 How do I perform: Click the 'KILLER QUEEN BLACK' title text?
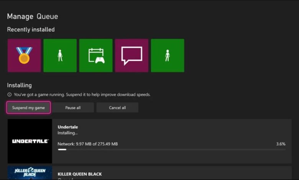80,174
